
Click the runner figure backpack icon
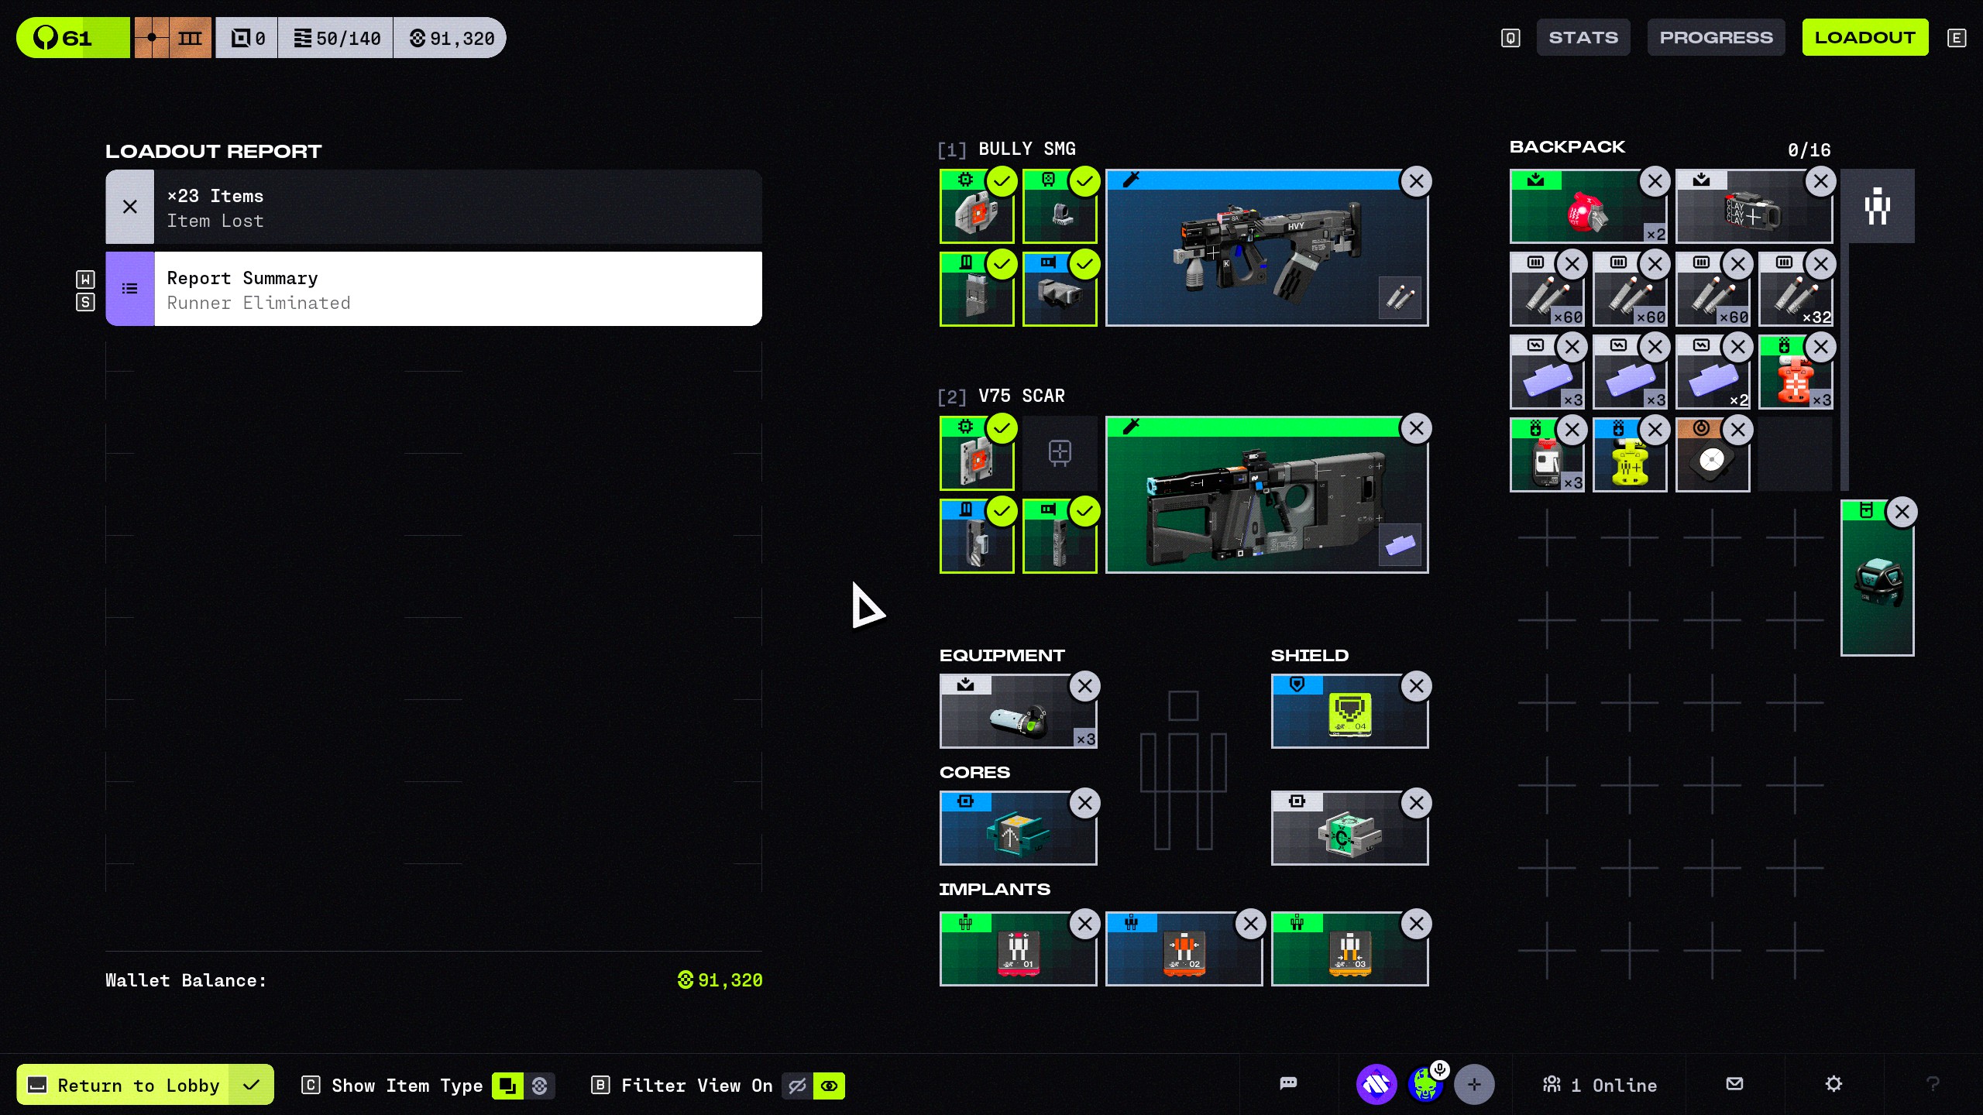[1877, 206]
